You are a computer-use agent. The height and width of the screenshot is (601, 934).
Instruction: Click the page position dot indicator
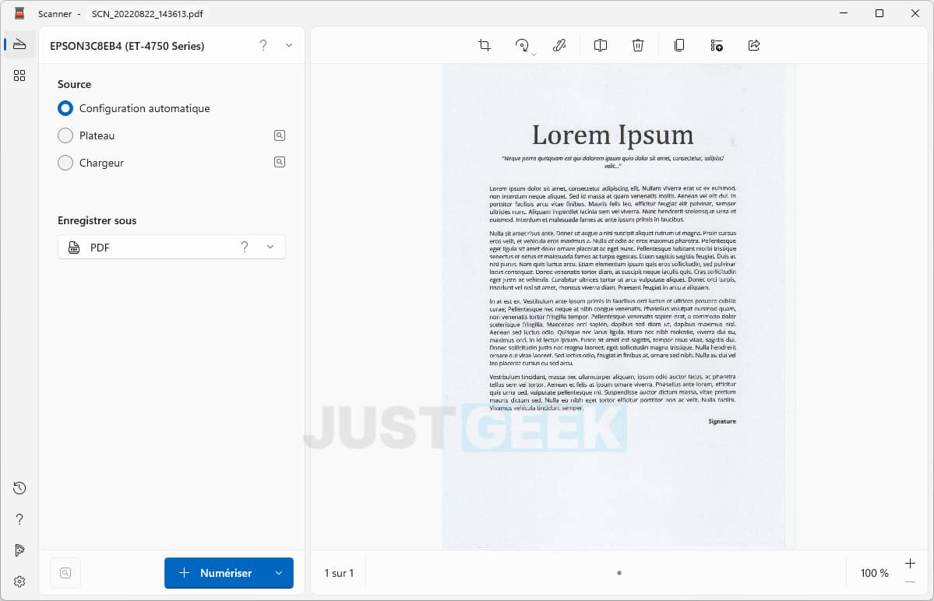(x=619, y=573)
